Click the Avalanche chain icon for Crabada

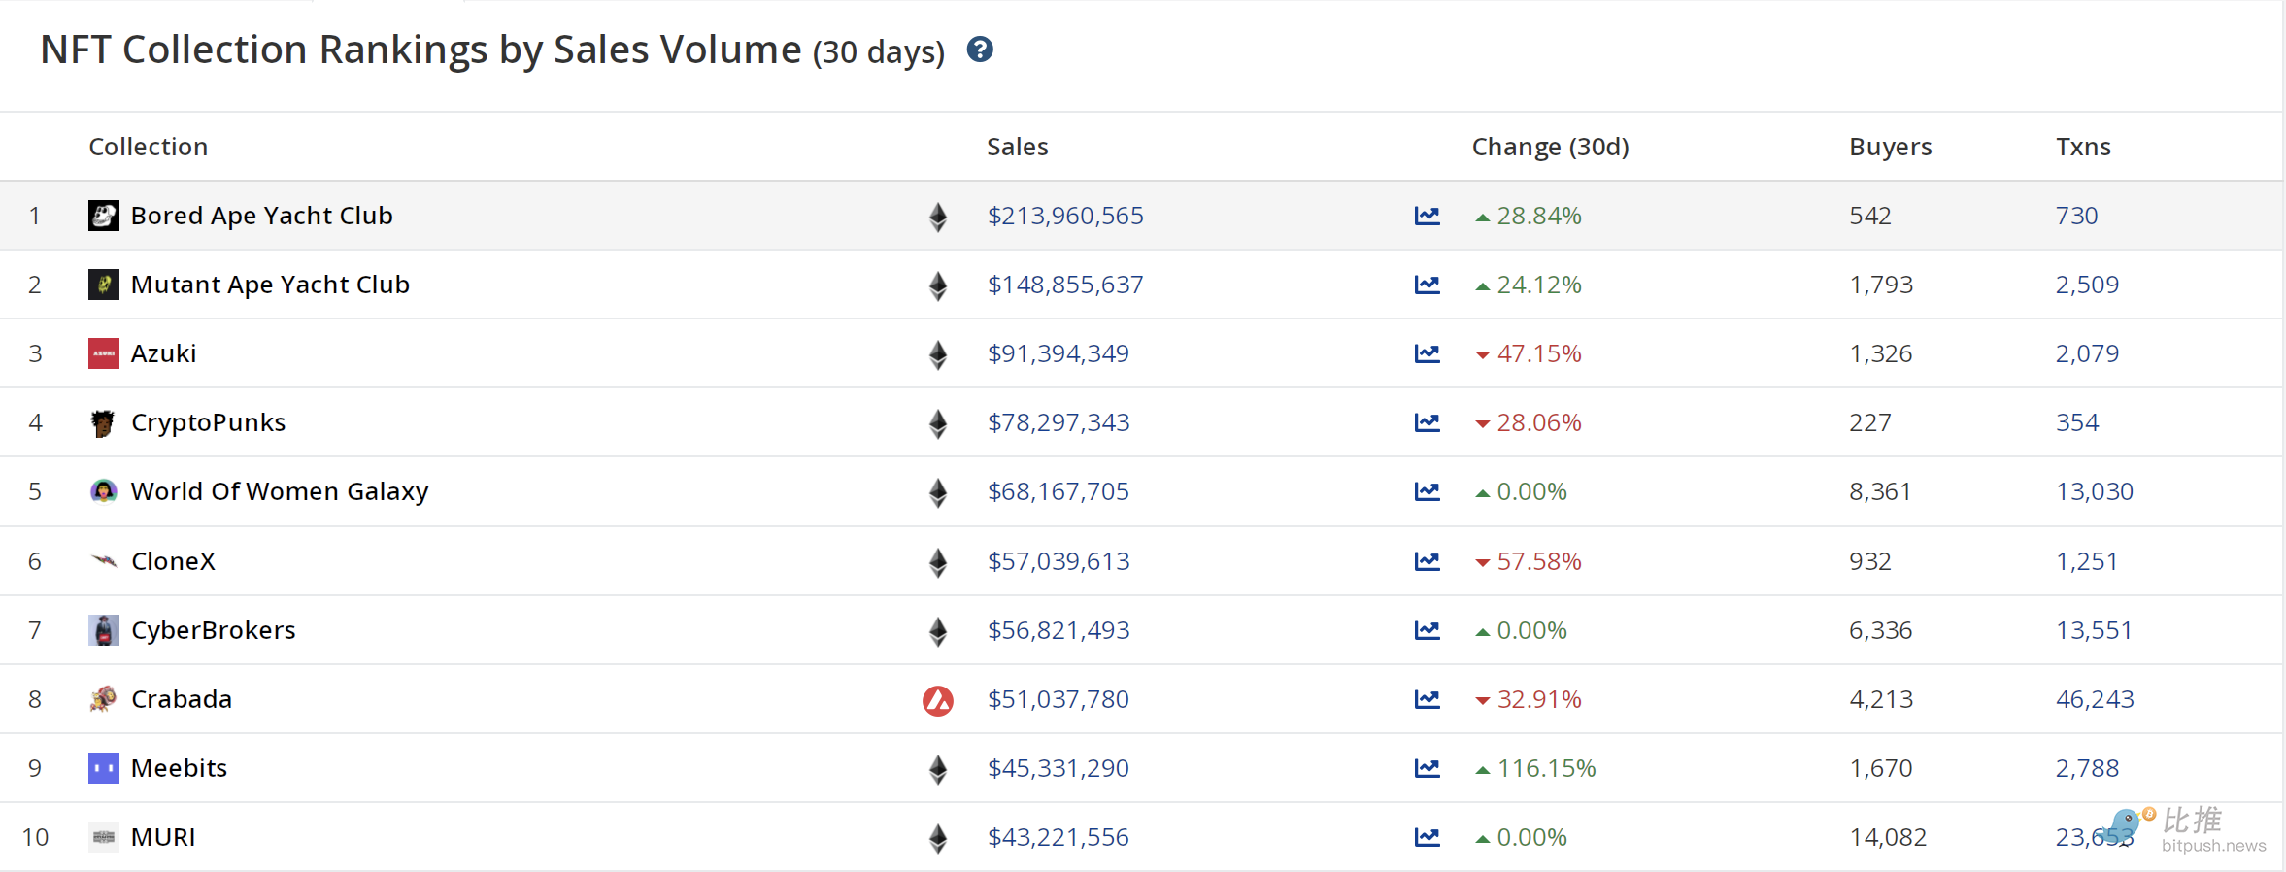[x=938, y=700]
